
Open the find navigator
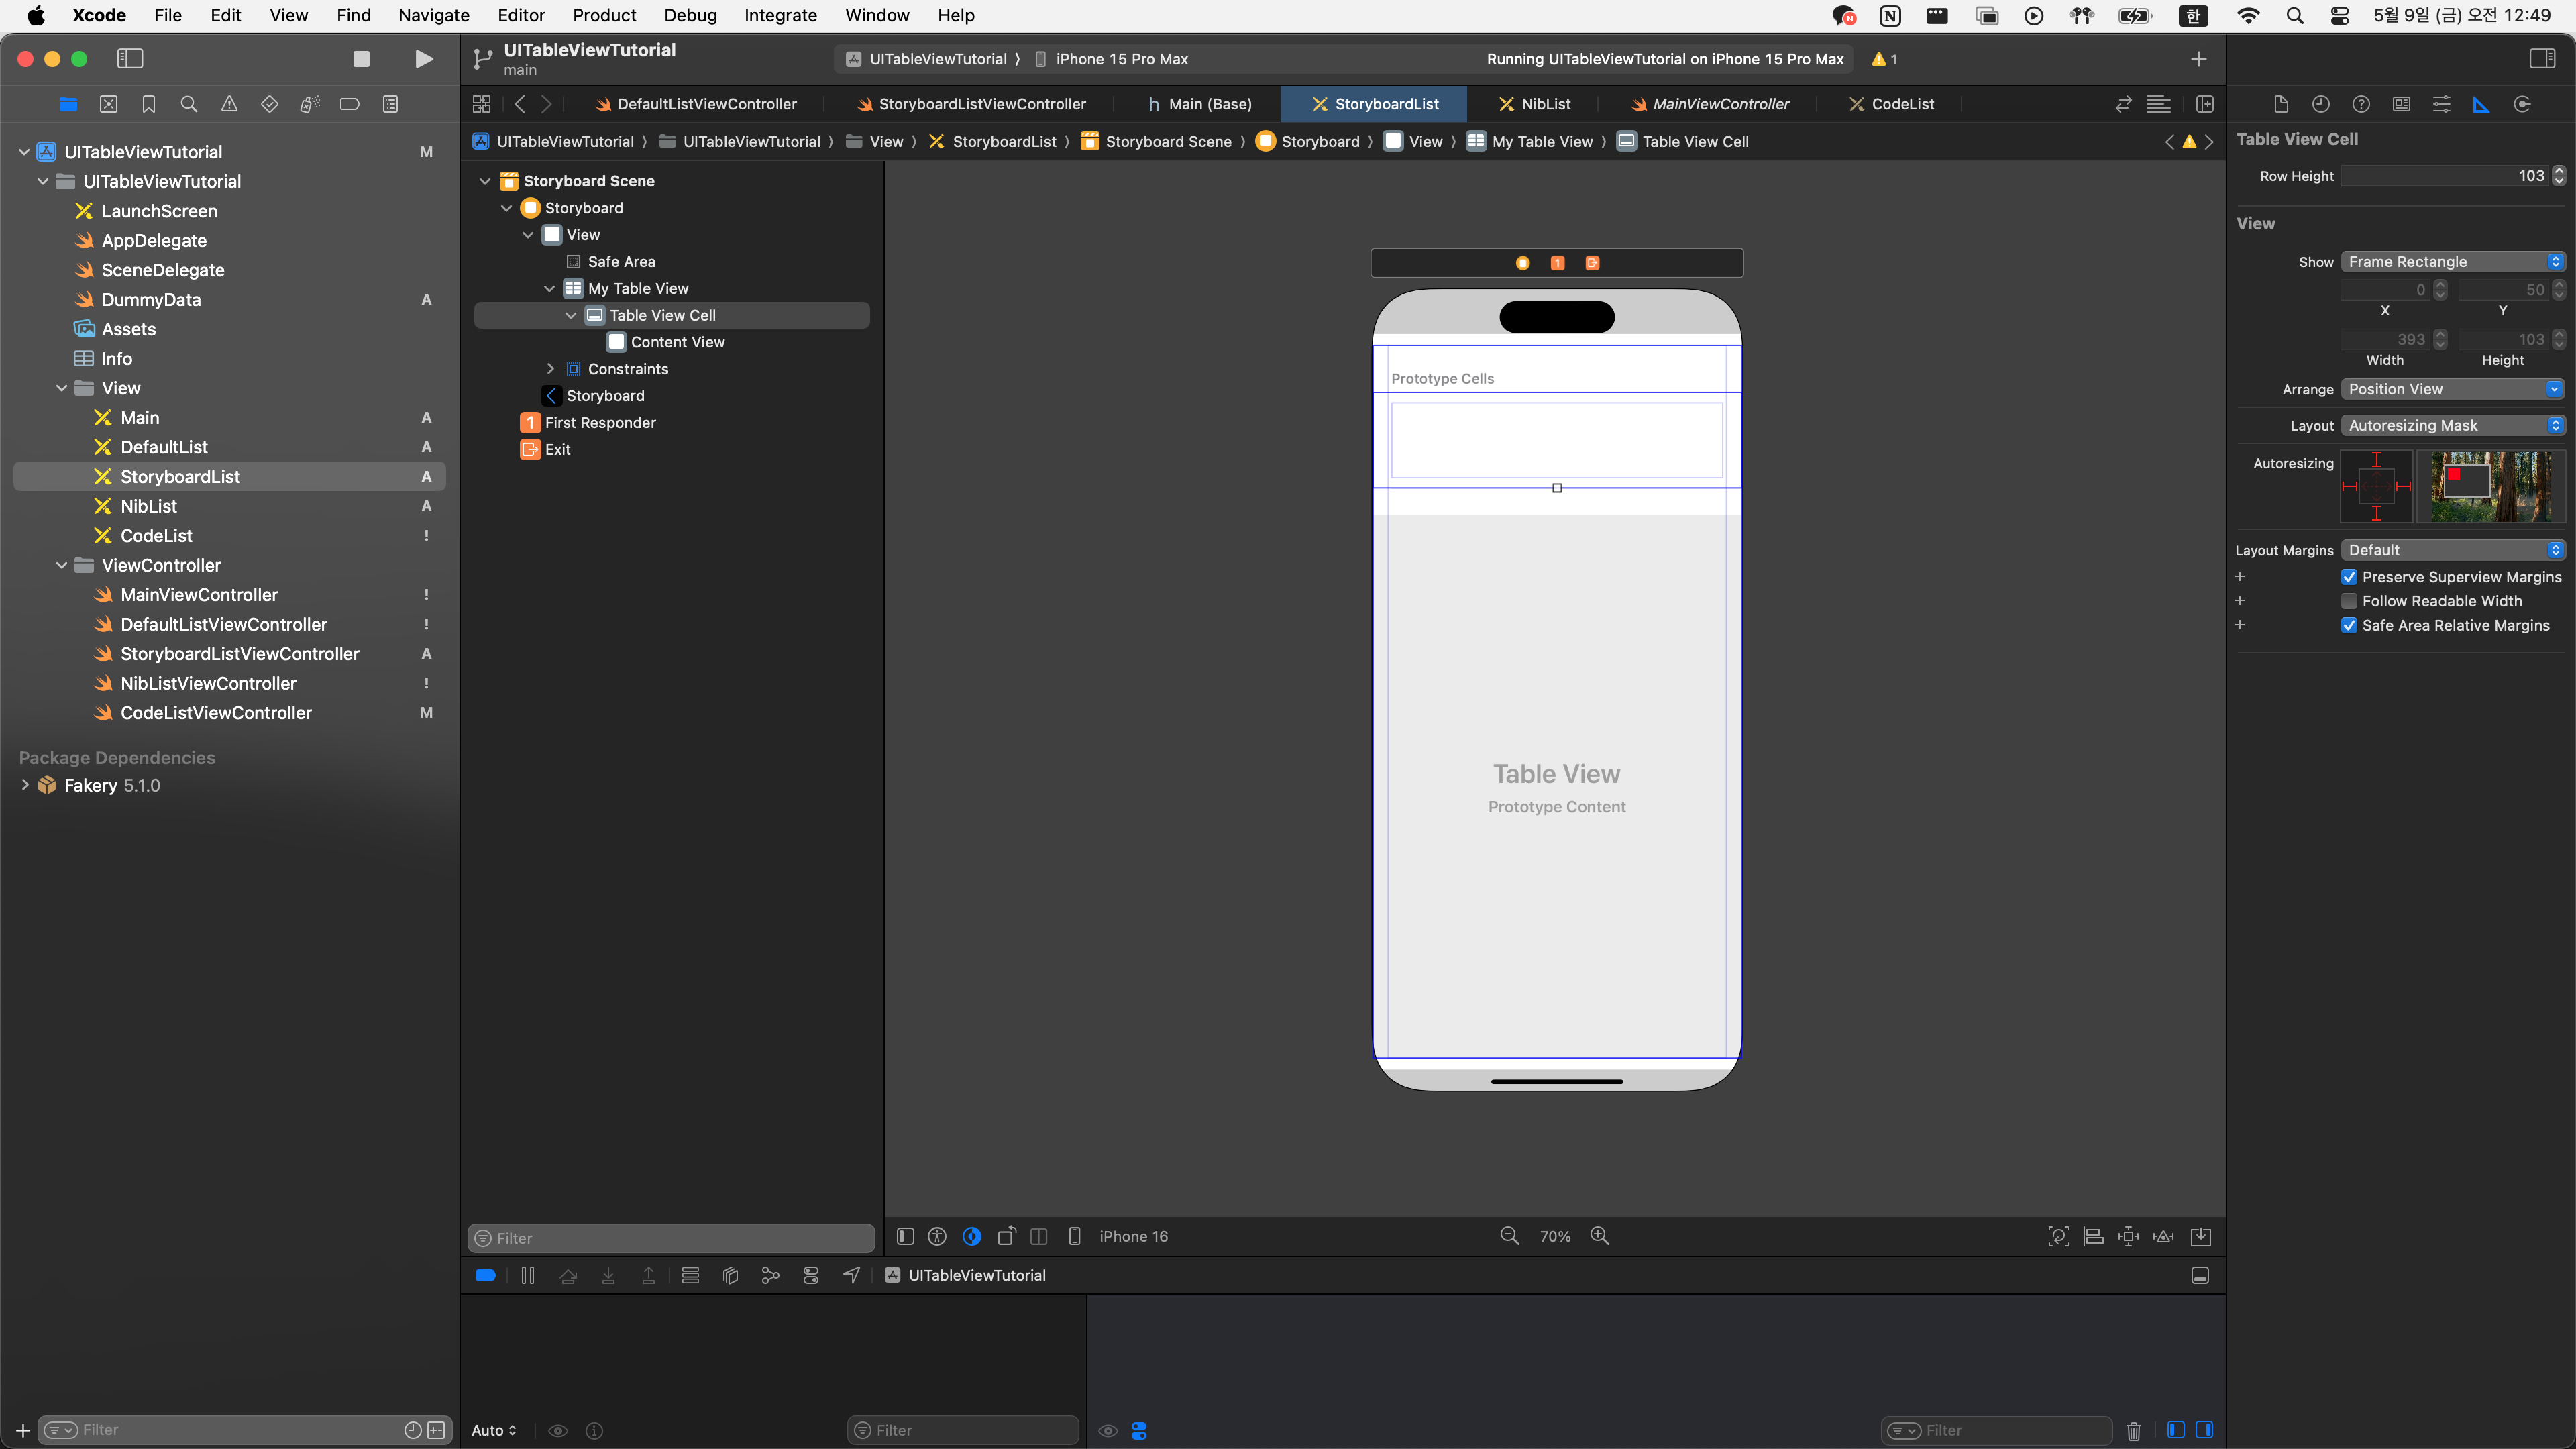point(188,104)
